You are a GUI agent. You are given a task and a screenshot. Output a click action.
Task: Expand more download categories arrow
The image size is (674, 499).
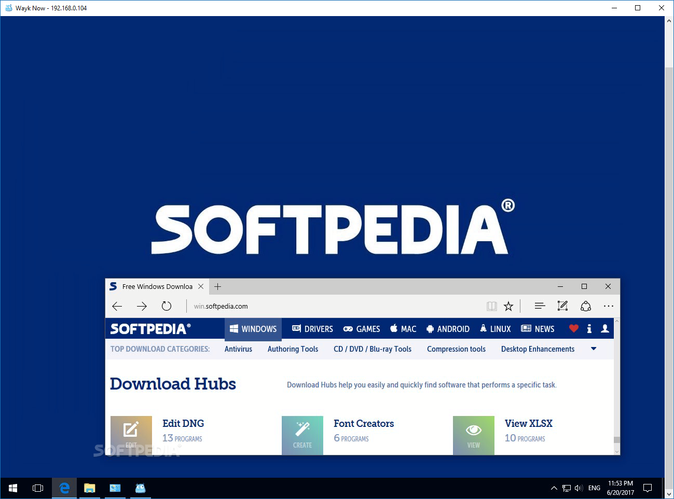pyautogui.click(x=594, y=349)
